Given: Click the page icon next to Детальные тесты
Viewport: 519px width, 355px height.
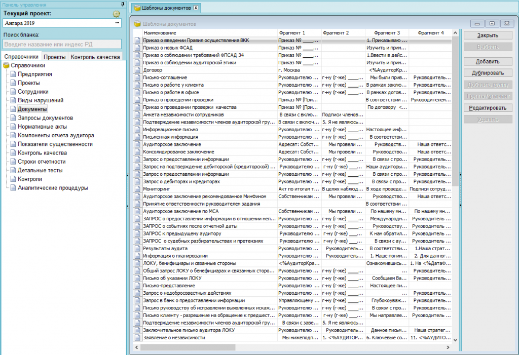Looking at the screenshot, I should pos(13,170).
